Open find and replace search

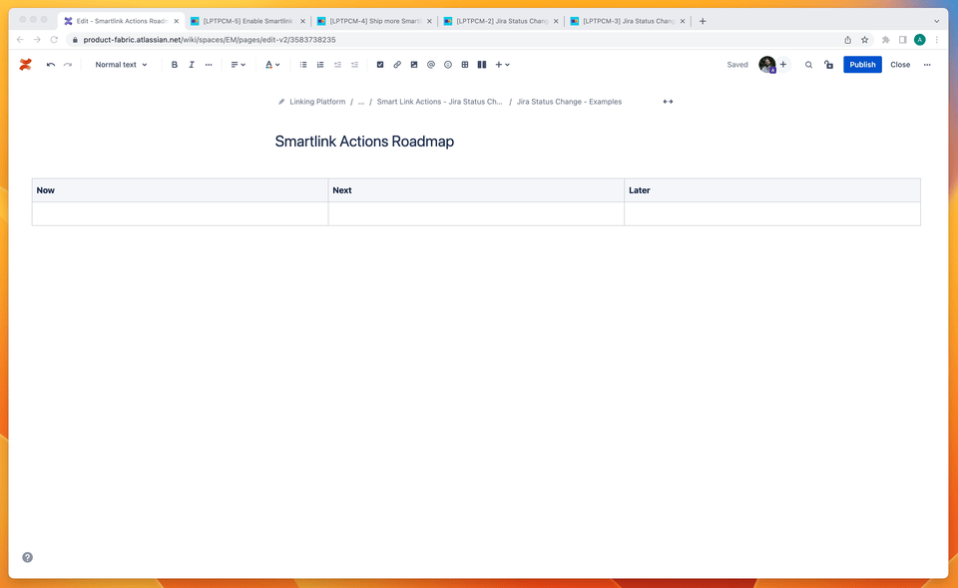click(x=808, y=65)
